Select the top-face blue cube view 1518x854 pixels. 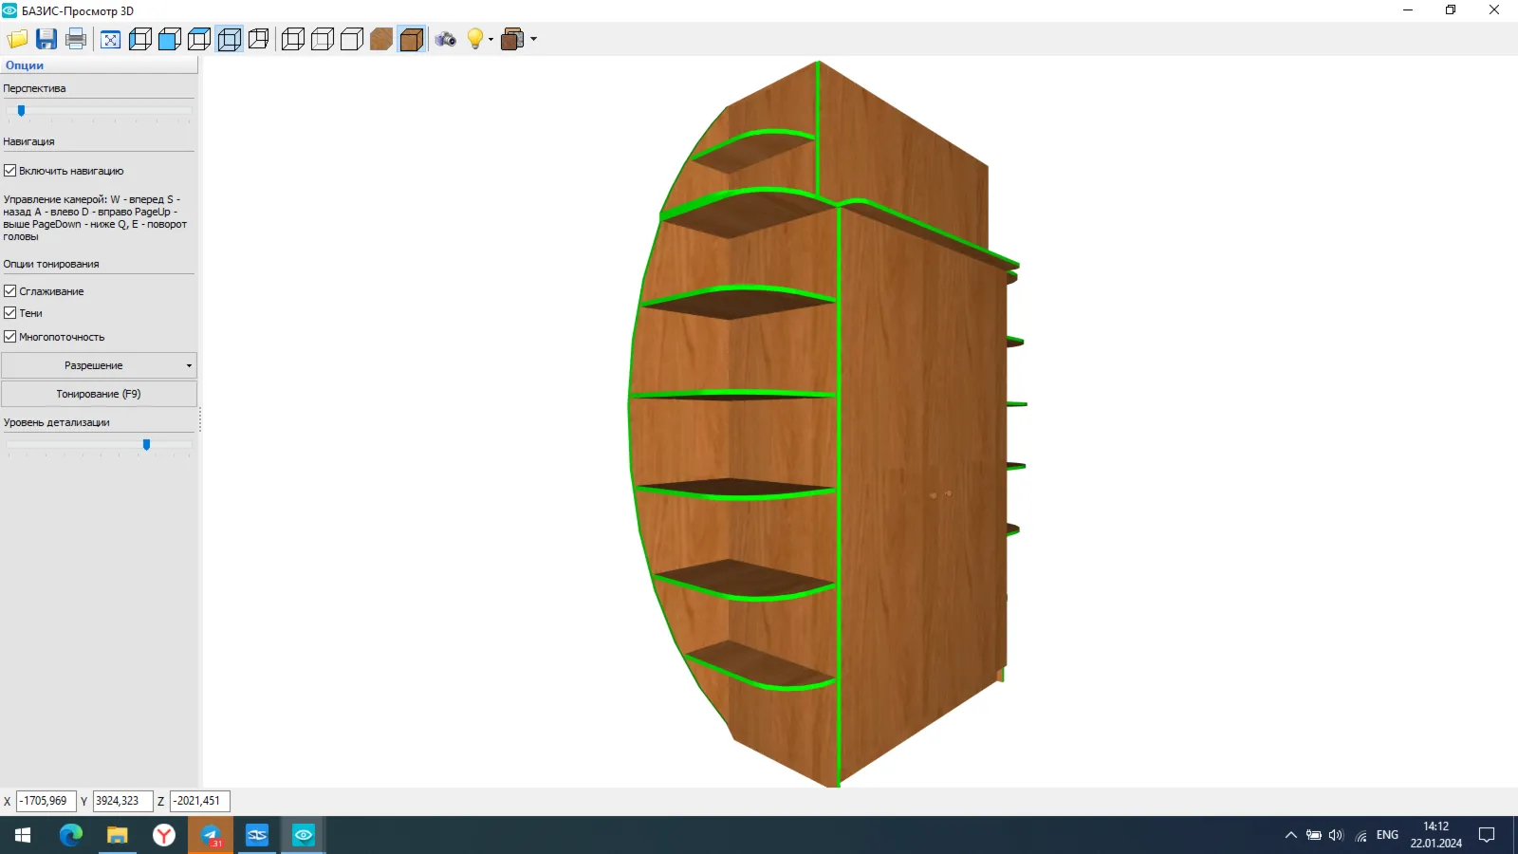pos(199,39)
